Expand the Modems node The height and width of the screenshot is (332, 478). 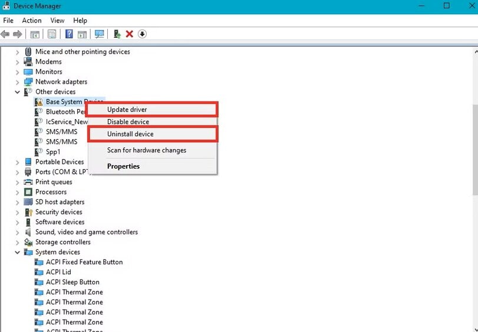[x=17, y=62]
